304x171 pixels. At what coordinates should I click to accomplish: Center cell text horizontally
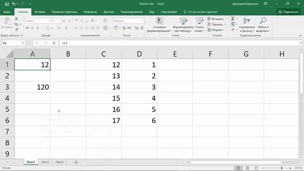[82, 28]
